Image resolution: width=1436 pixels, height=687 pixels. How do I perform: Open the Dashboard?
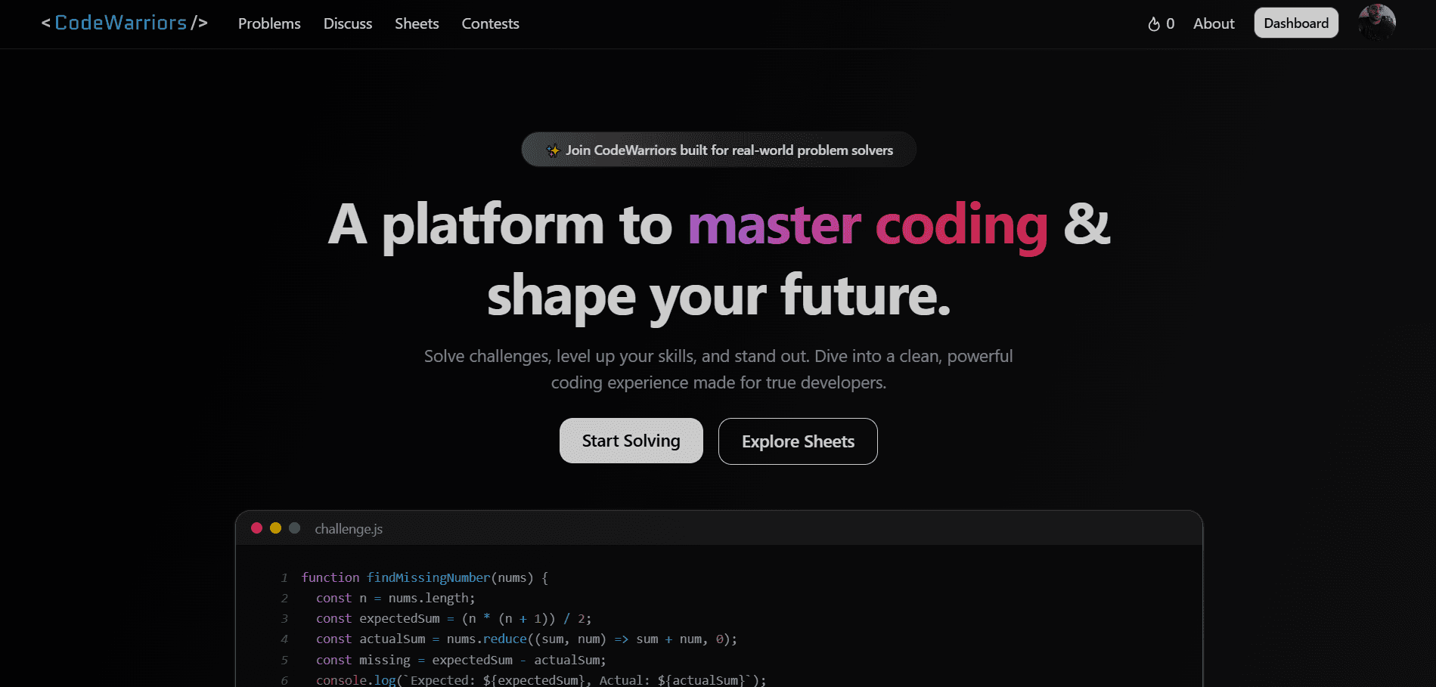pyautogui.click(x=1295, y=23)
